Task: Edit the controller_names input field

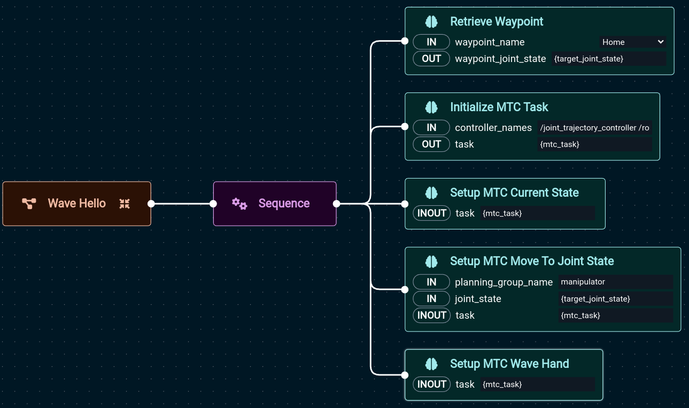Action: (x=594, y=128)
